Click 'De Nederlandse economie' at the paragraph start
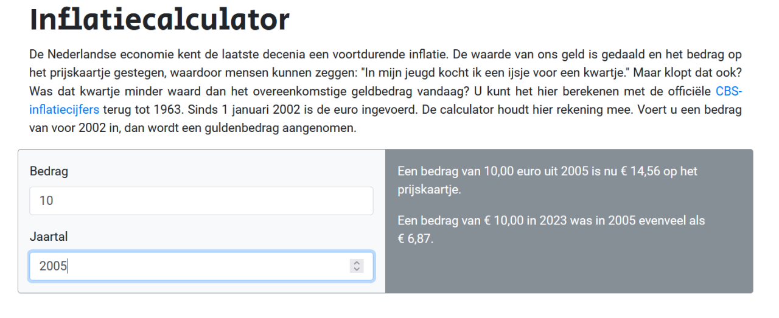 [x=97, y=54]
